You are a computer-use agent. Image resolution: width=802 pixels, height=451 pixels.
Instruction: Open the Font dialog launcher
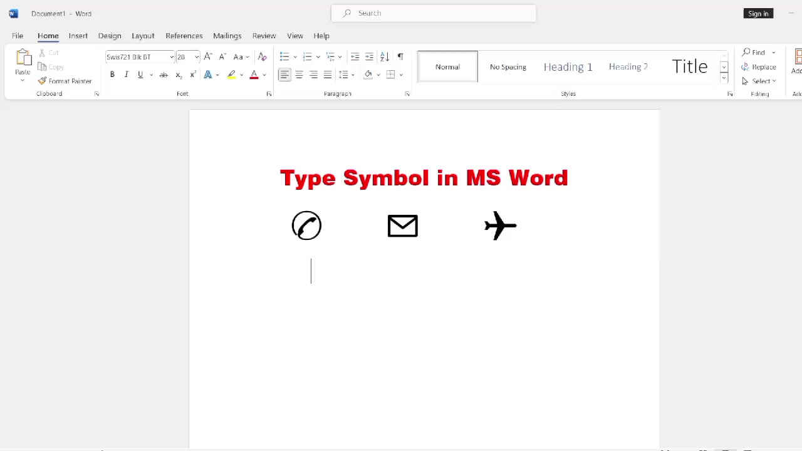(x=269, y=94)
